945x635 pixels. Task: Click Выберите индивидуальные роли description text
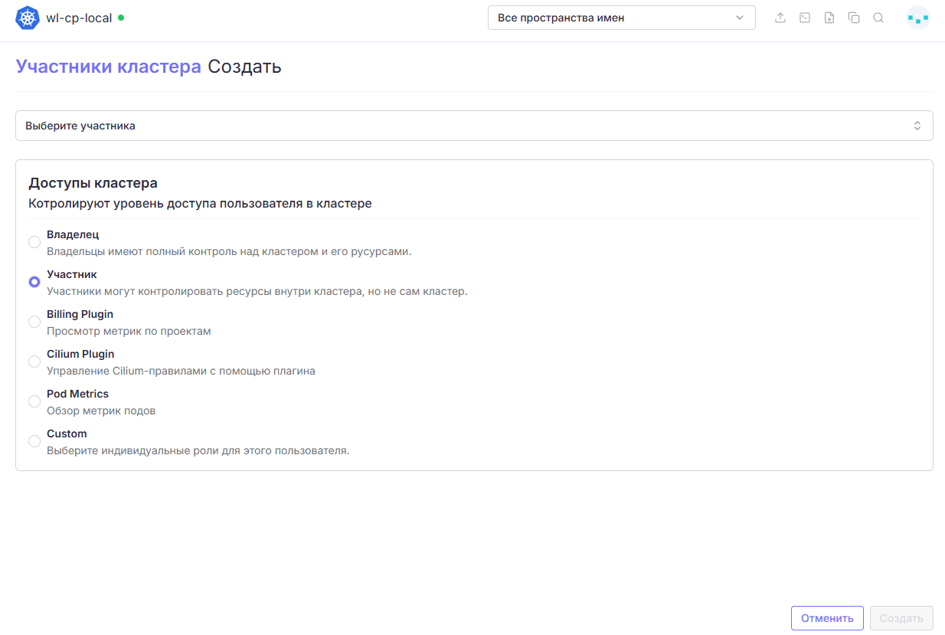coord(198,450)
